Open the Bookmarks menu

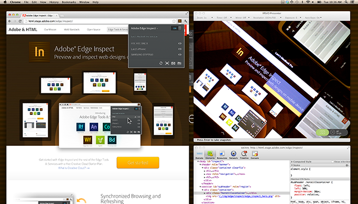(x=69, y=2)
